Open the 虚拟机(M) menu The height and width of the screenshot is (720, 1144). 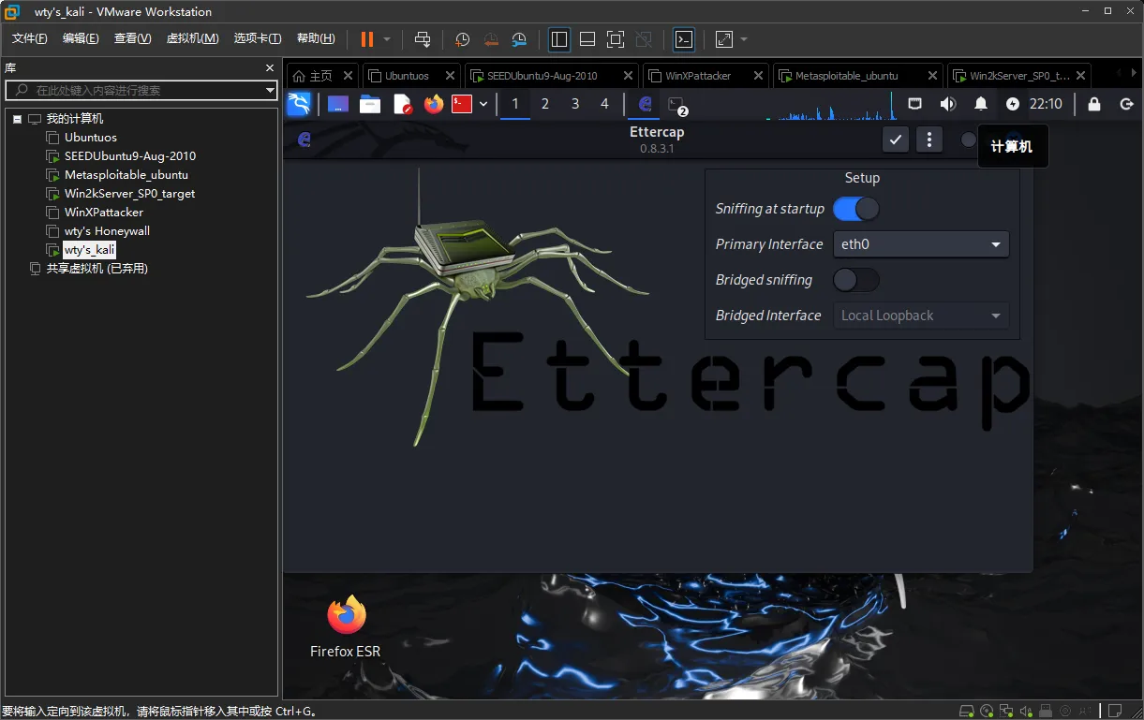[192, 38]
